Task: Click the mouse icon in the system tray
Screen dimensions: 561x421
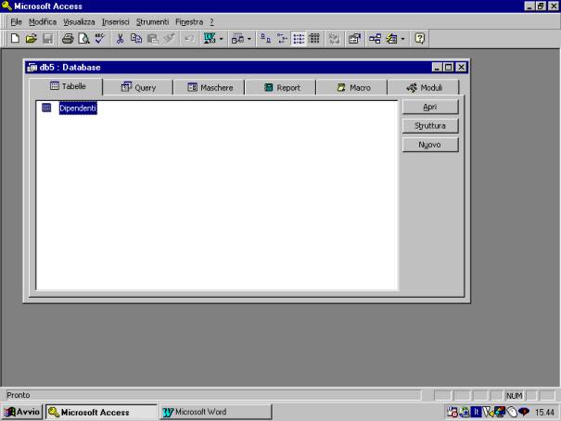Action: click(512, 412)
